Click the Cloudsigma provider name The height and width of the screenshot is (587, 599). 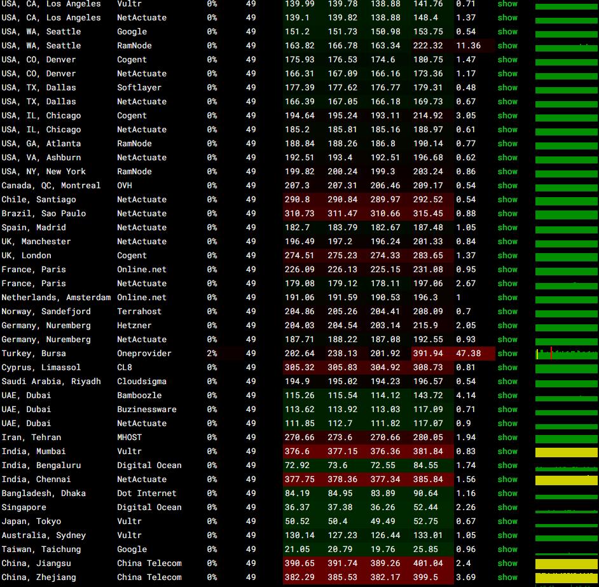142,382
